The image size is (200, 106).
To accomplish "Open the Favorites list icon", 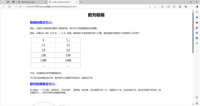I will click(x=174, y=7).
